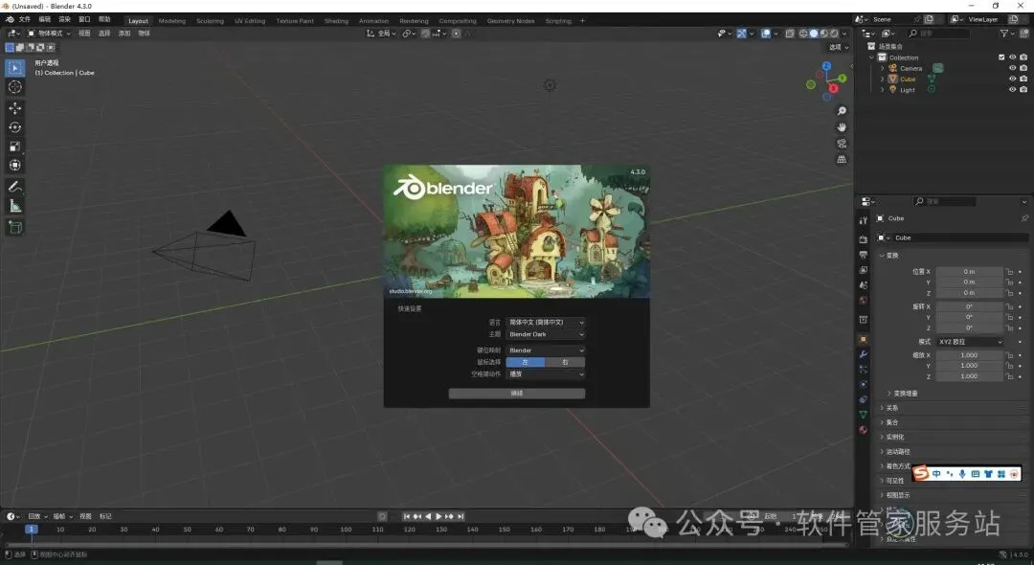
Task: Open the Particles properties tab
Action: (864, 370)
